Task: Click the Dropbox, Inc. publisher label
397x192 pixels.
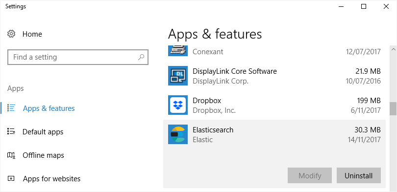Action: pos(214,110)
